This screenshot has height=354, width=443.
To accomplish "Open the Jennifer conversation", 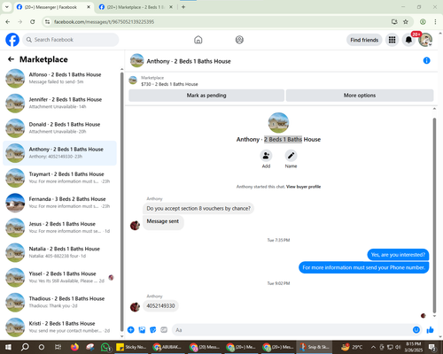I will tap(59, 103).
